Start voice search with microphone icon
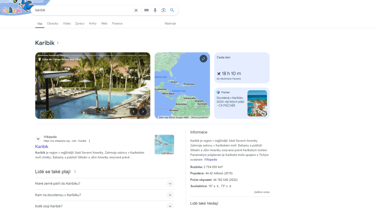The height and width of the screenshot is (208, 376). coord(155,10)
